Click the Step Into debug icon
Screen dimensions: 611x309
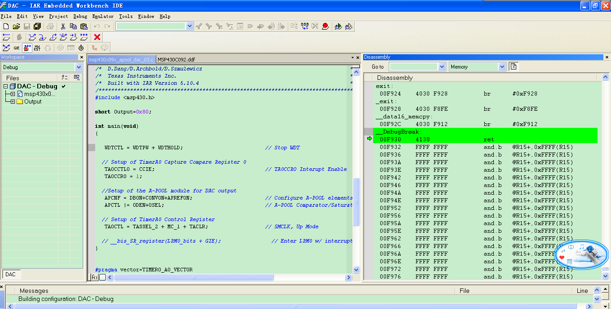[x=43, y=37]
